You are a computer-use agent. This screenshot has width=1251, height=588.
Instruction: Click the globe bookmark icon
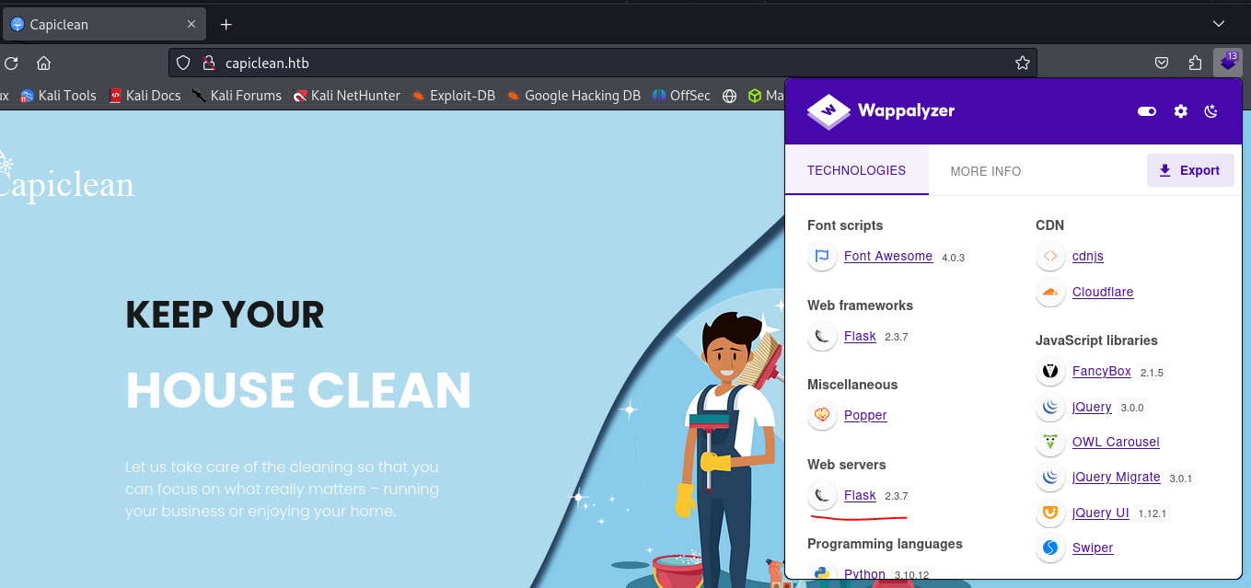(730, 95)
